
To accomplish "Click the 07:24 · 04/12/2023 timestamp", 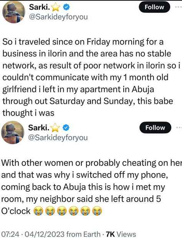I will click(33, 234).
